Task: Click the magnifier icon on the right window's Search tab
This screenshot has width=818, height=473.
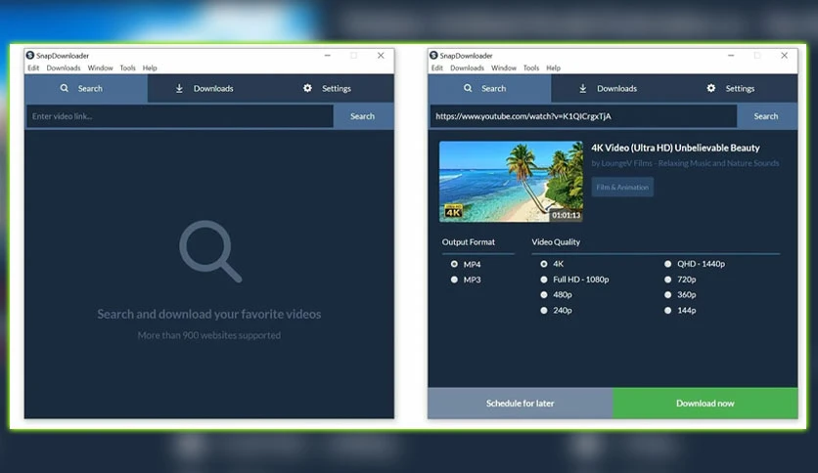Action: pyautogui.click(x=468, y=88)
